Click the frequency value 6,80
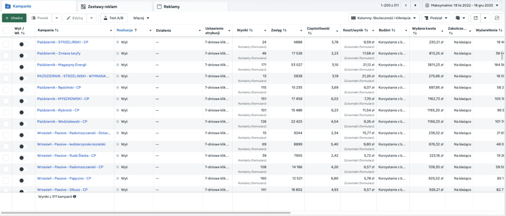Screen dimensions: 506x216 point(335,178)
